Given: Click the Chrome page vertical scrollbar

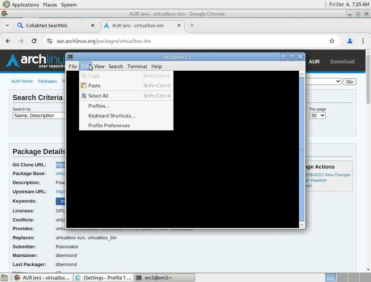Looking at the screenshot, I should click(368, 79).
